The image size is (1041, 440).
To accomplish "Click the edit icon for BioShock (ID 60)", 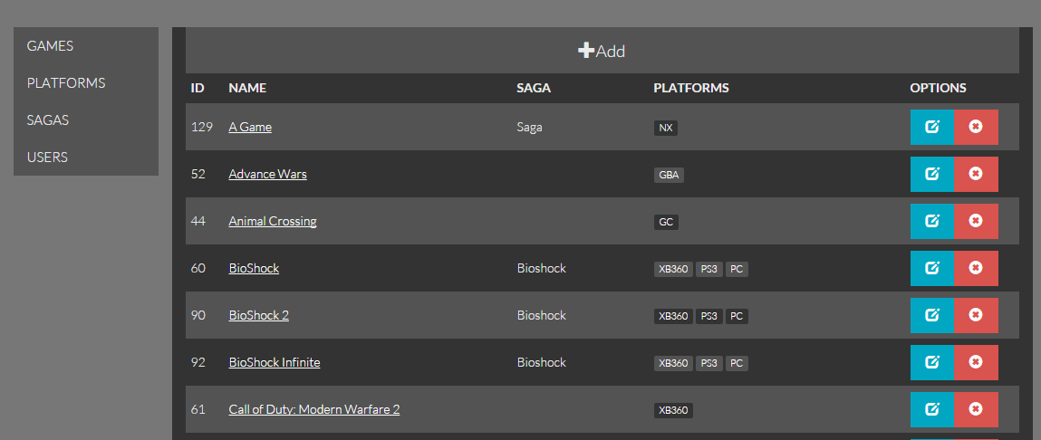I will click(x=931, y=268).
